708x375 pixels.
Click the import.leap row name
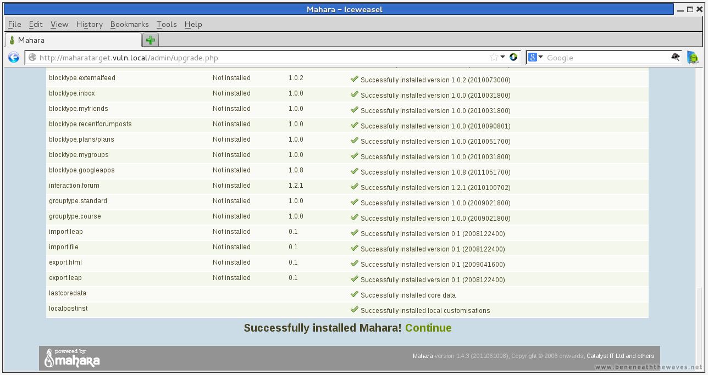(x=66, y=232)
